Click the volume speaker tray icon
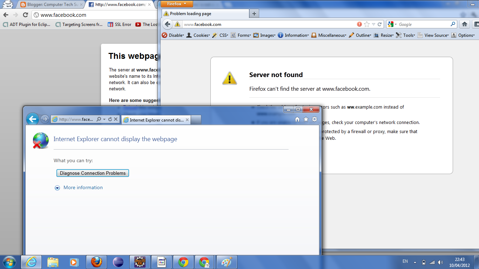This screenshot has width=479, height=269. (x=440, y=262)
